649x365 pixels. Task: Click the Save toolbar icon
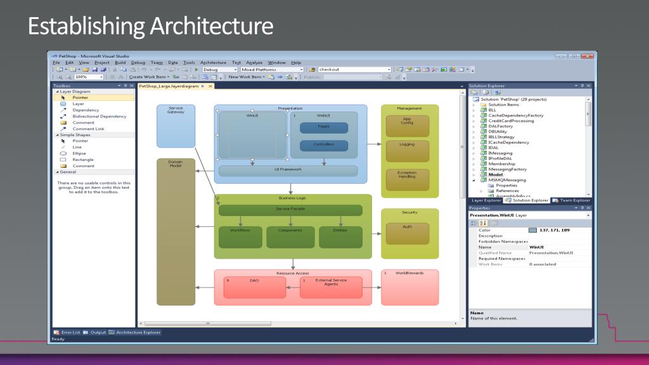pyautogui.click(x=95, y=70)
